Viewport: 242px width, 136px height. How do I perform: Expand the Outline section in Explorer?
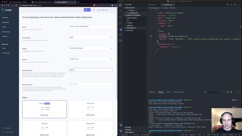click(128, 127)
